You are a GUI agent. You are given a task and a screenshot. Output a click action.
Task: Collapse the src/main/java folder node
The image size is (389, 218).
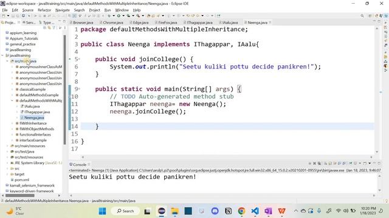tap(7, 61)
